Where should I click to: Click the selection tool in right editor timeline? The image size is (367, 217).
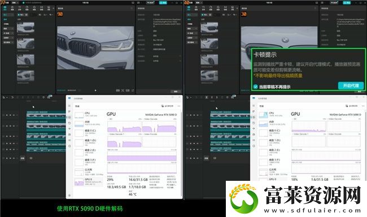187,97
